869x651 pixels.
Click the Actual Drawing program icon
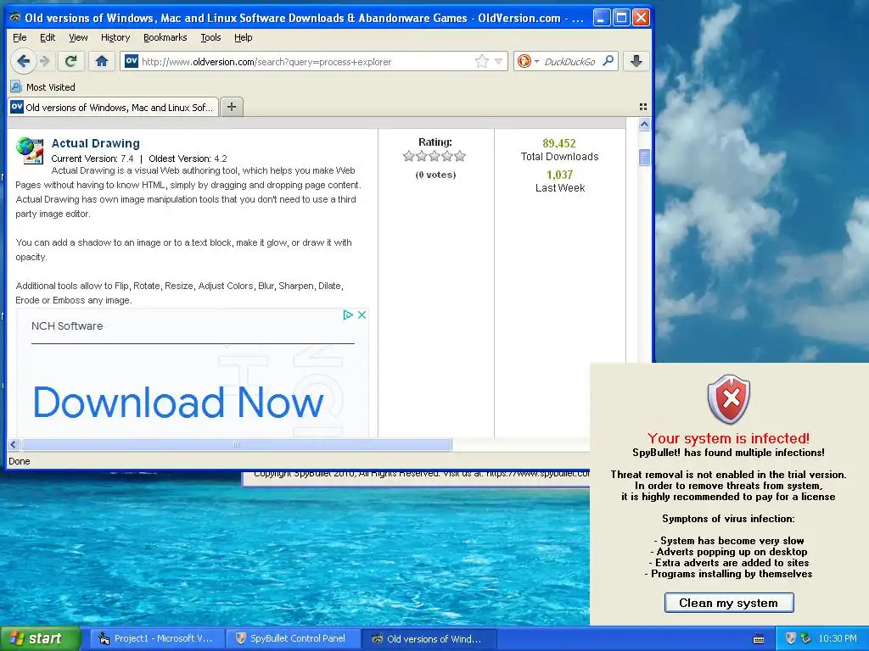tap(30, 151)
